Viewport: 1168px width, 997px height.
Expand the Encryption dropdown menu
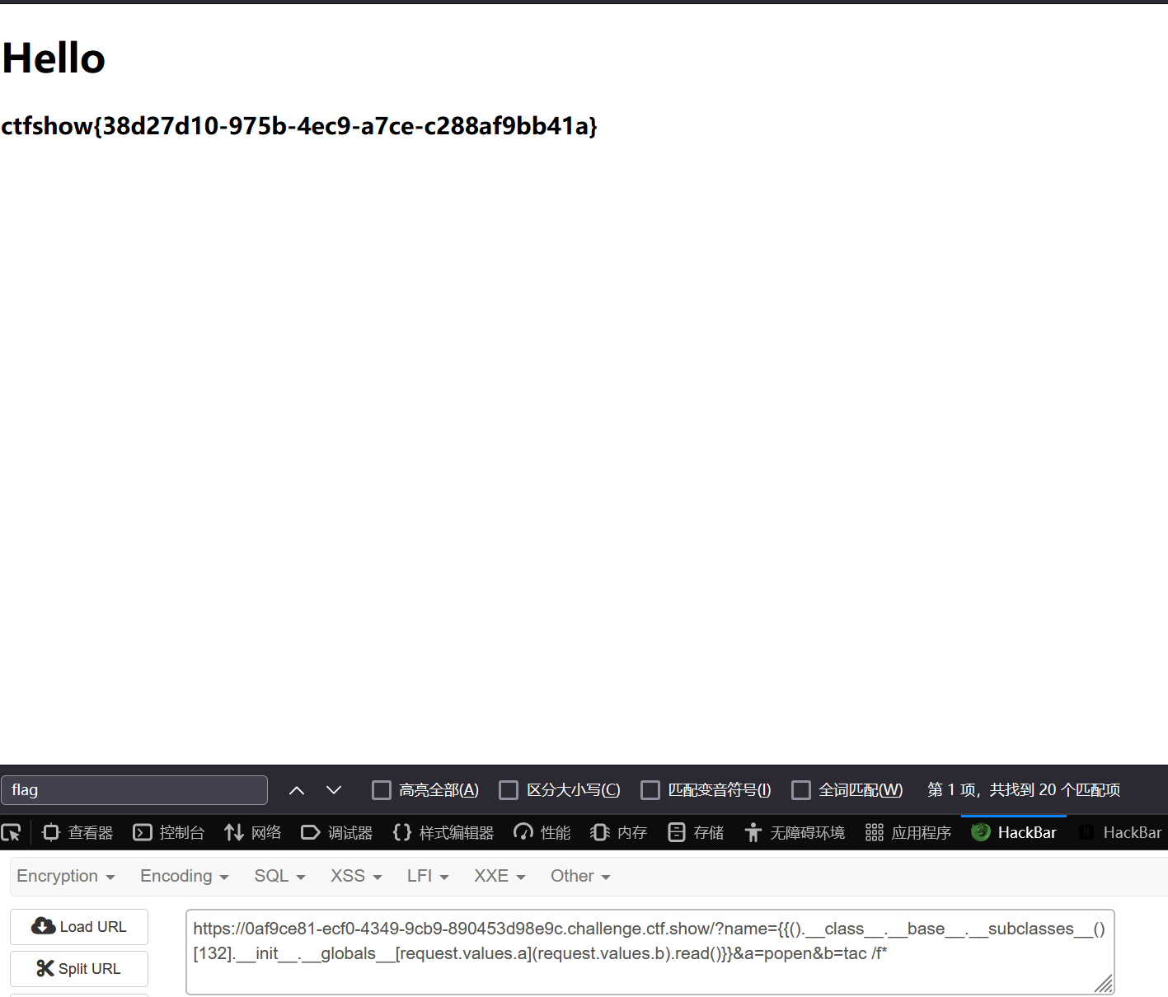[x=66, y=876]
